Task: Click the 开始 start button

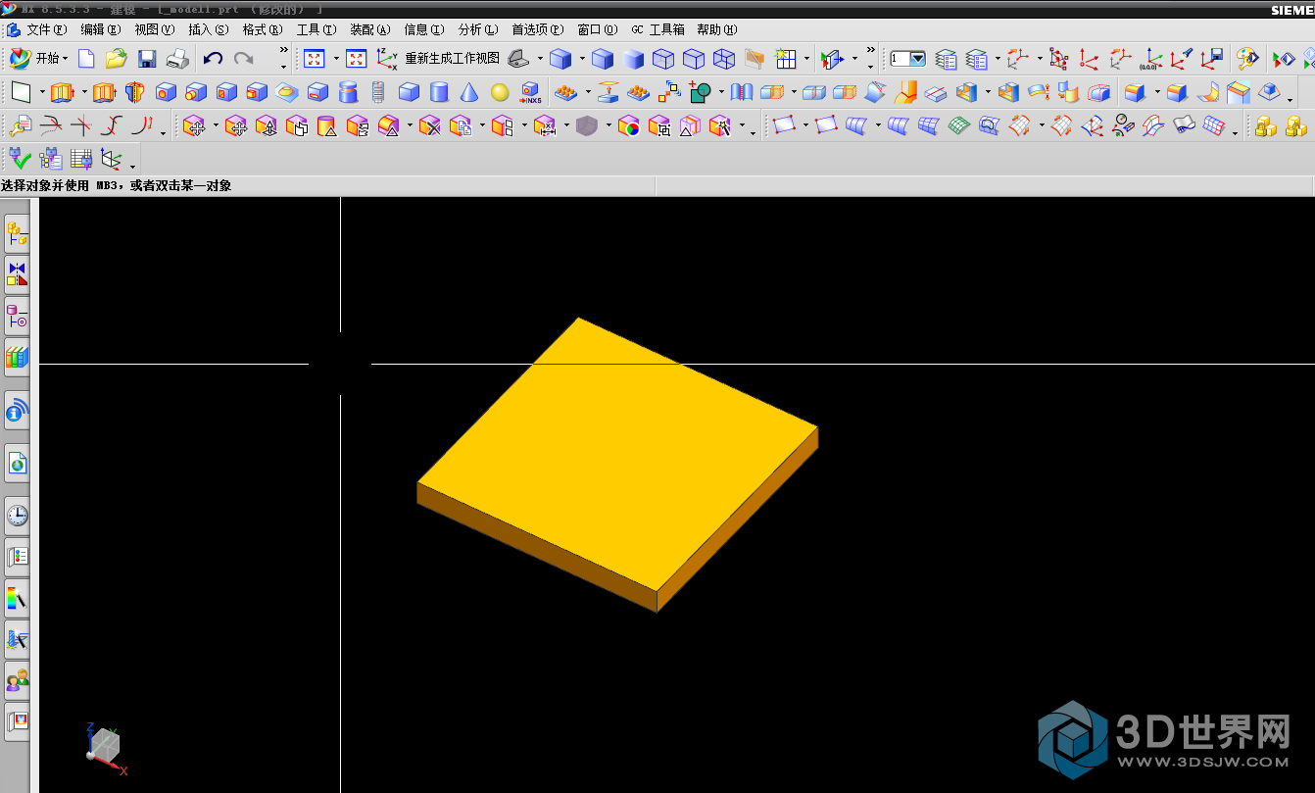Action: tap(38, 59)
